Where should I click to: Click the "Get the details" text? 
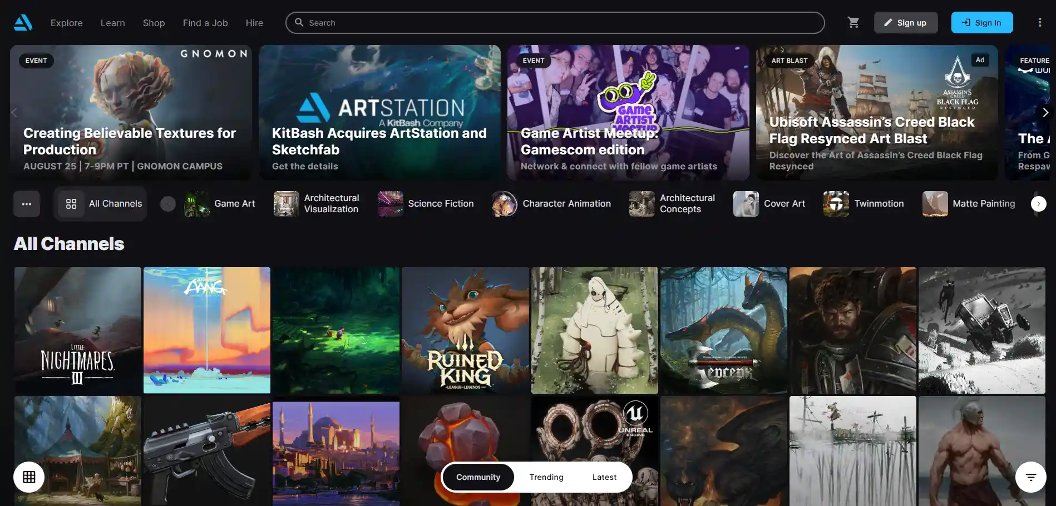point(305,166)
